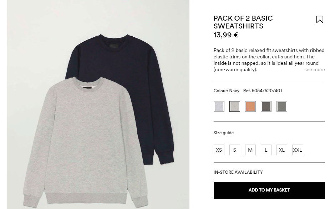Image resolution: width=335 pixels, height=209 pixels.
Task: Open the Size guide link
Action: pyautogui.click(x=223, y=133)
